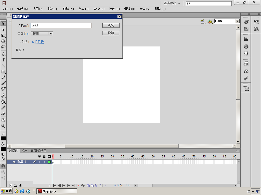
Task: Select the Free Transform tool
Action: click(x=3, y=35)
